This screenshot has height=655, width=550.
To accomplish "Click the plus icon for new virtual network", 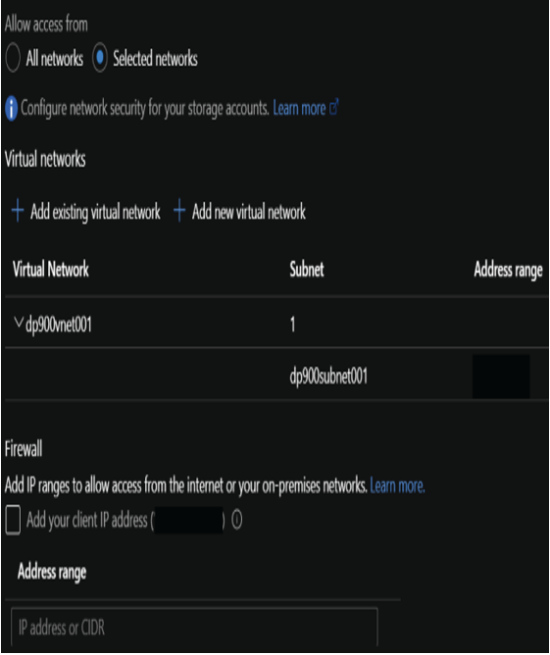I will coord(179,211).
